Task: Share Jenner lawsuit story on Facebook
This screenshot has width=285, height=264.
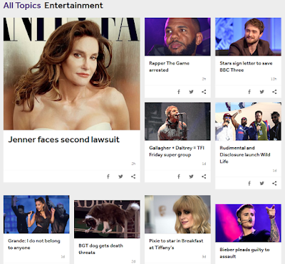Action: [x=108, y=176]
